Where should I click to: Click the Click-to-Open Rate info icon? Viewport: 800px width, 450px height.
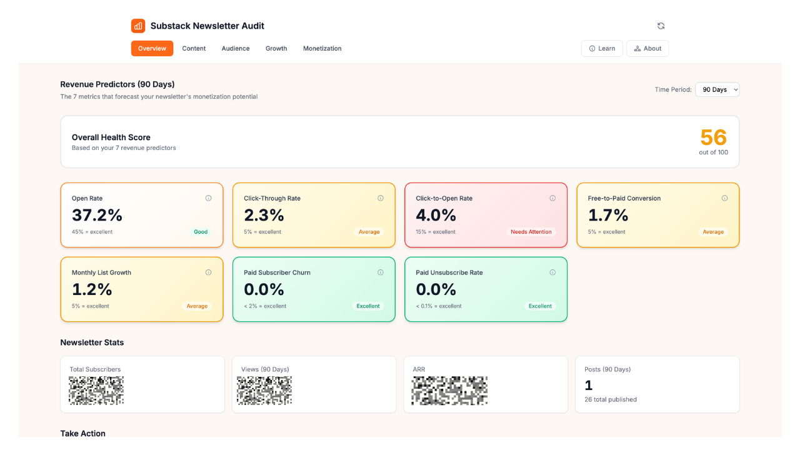click(552, 198)
